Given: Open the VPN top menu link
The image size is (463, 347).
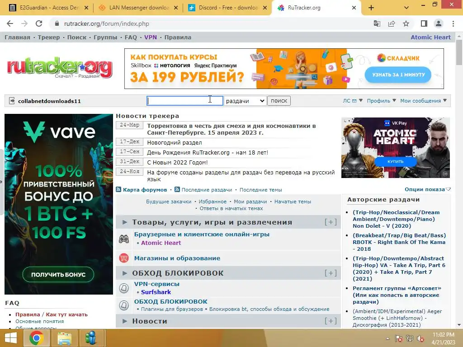Looking at the screenshot, I should [151, 38].
